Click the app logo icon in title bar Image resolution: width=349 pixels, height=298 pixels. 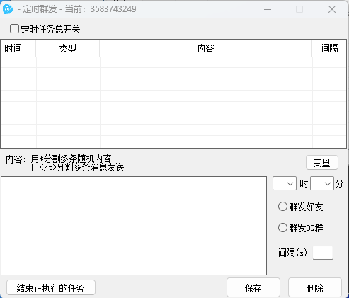[8, 9]
